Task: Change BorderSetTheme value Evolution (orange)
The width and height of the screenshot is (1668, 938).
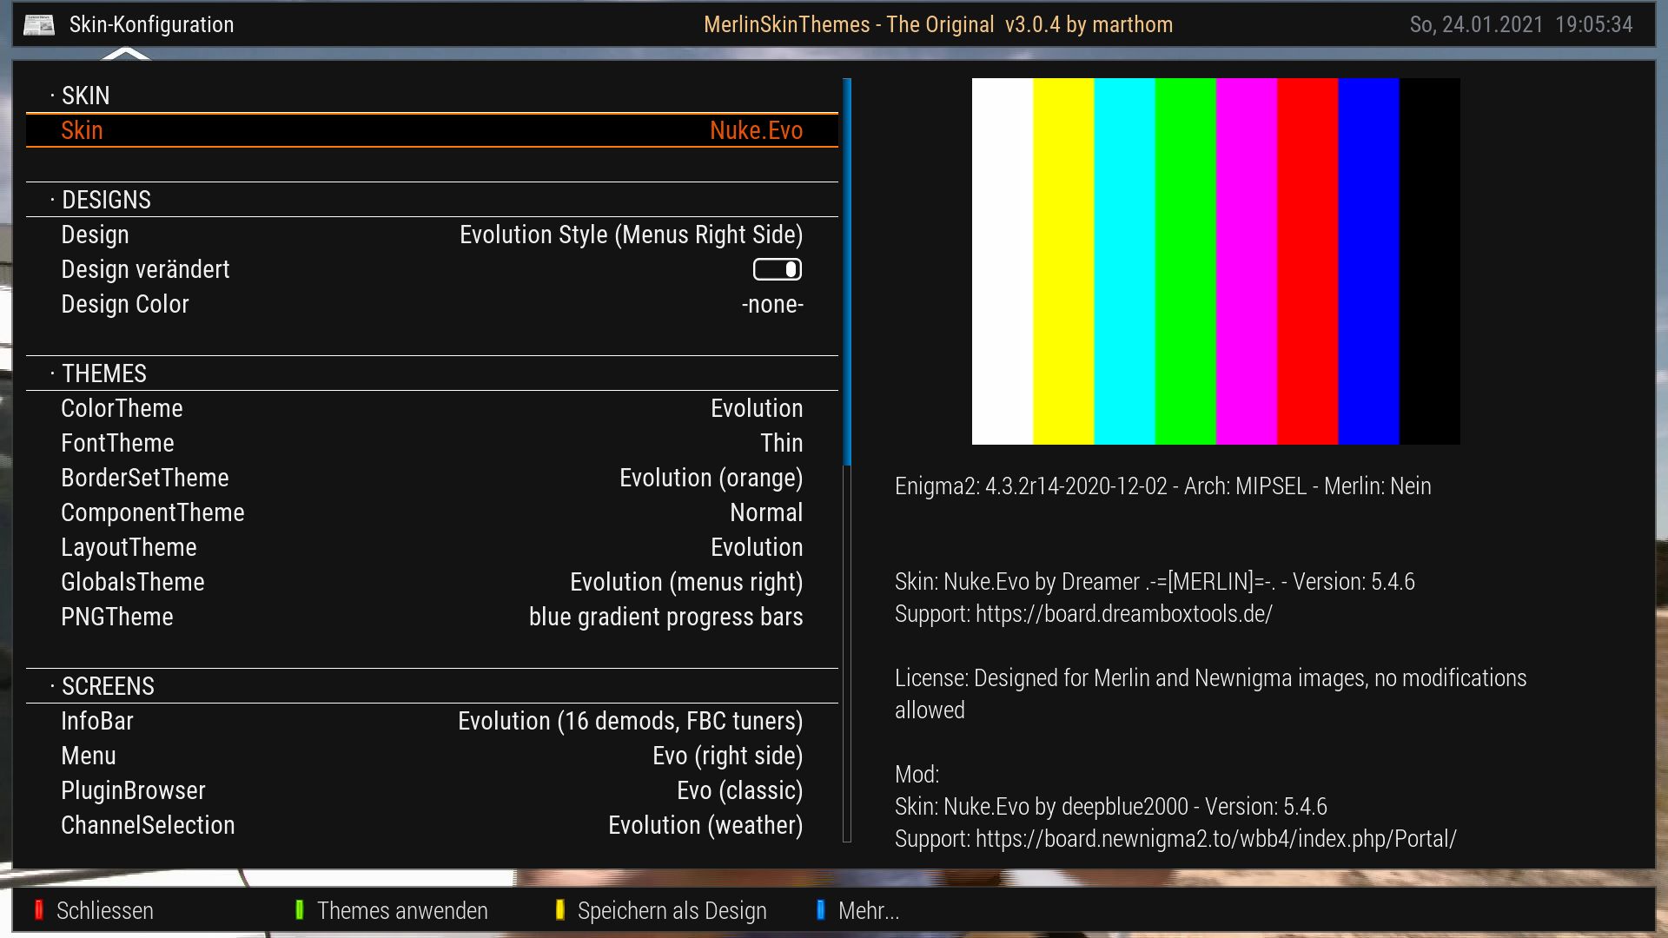Action: click(711, 478)
